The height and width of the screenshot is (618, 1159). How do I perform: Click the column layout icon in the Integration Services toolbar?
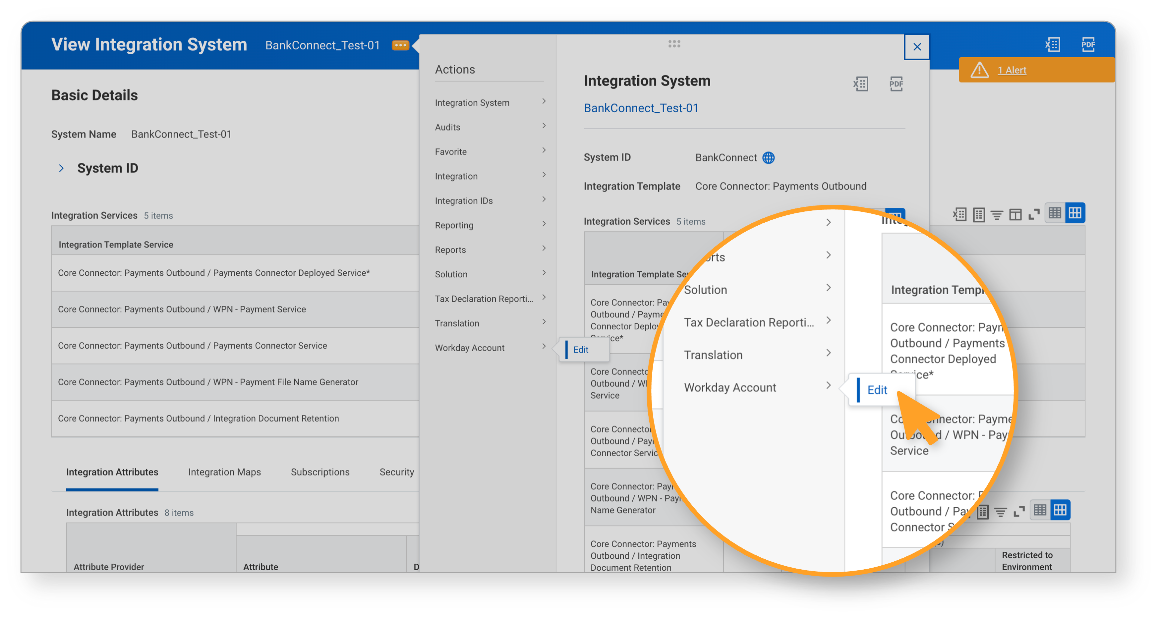[x=1015, y=214]
